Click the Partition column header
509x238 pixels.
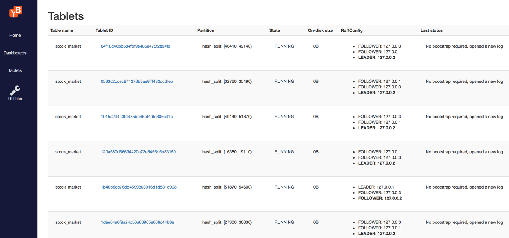click(x=205, y=30)
